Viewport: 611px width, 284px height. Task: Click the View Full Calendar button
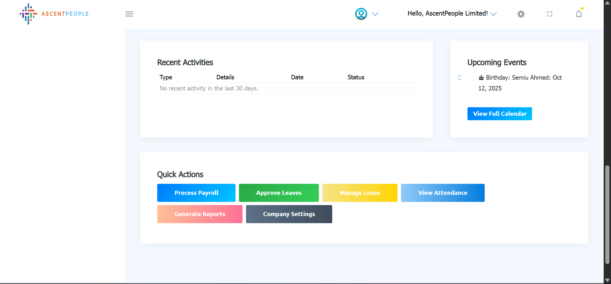coord(499,114)
